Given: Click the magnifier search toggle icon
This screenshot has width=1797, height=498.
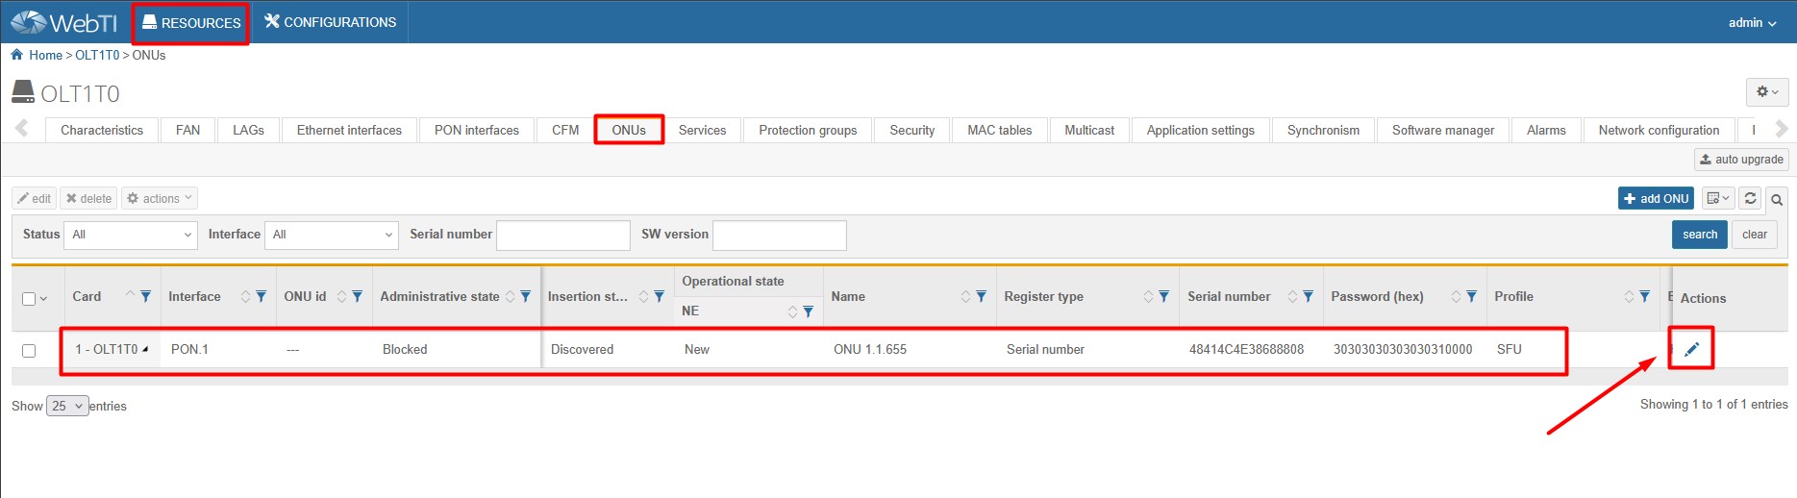Looking at the screenshot, I should coord(1777,199).
